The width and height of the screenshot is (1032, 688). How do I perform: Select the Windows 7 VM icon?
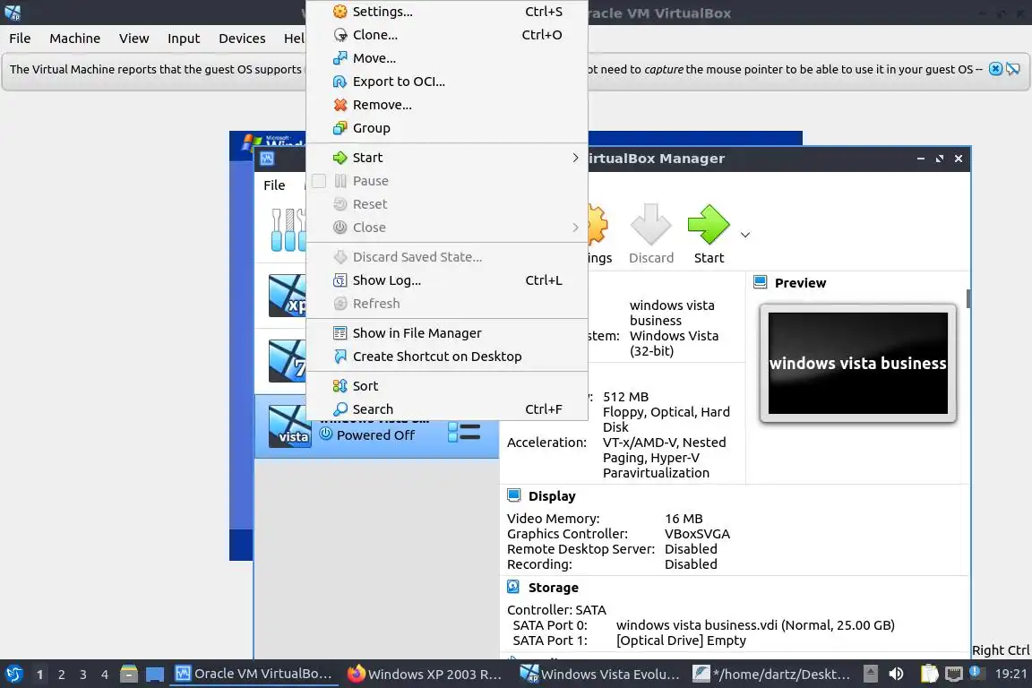coord(288,361)
